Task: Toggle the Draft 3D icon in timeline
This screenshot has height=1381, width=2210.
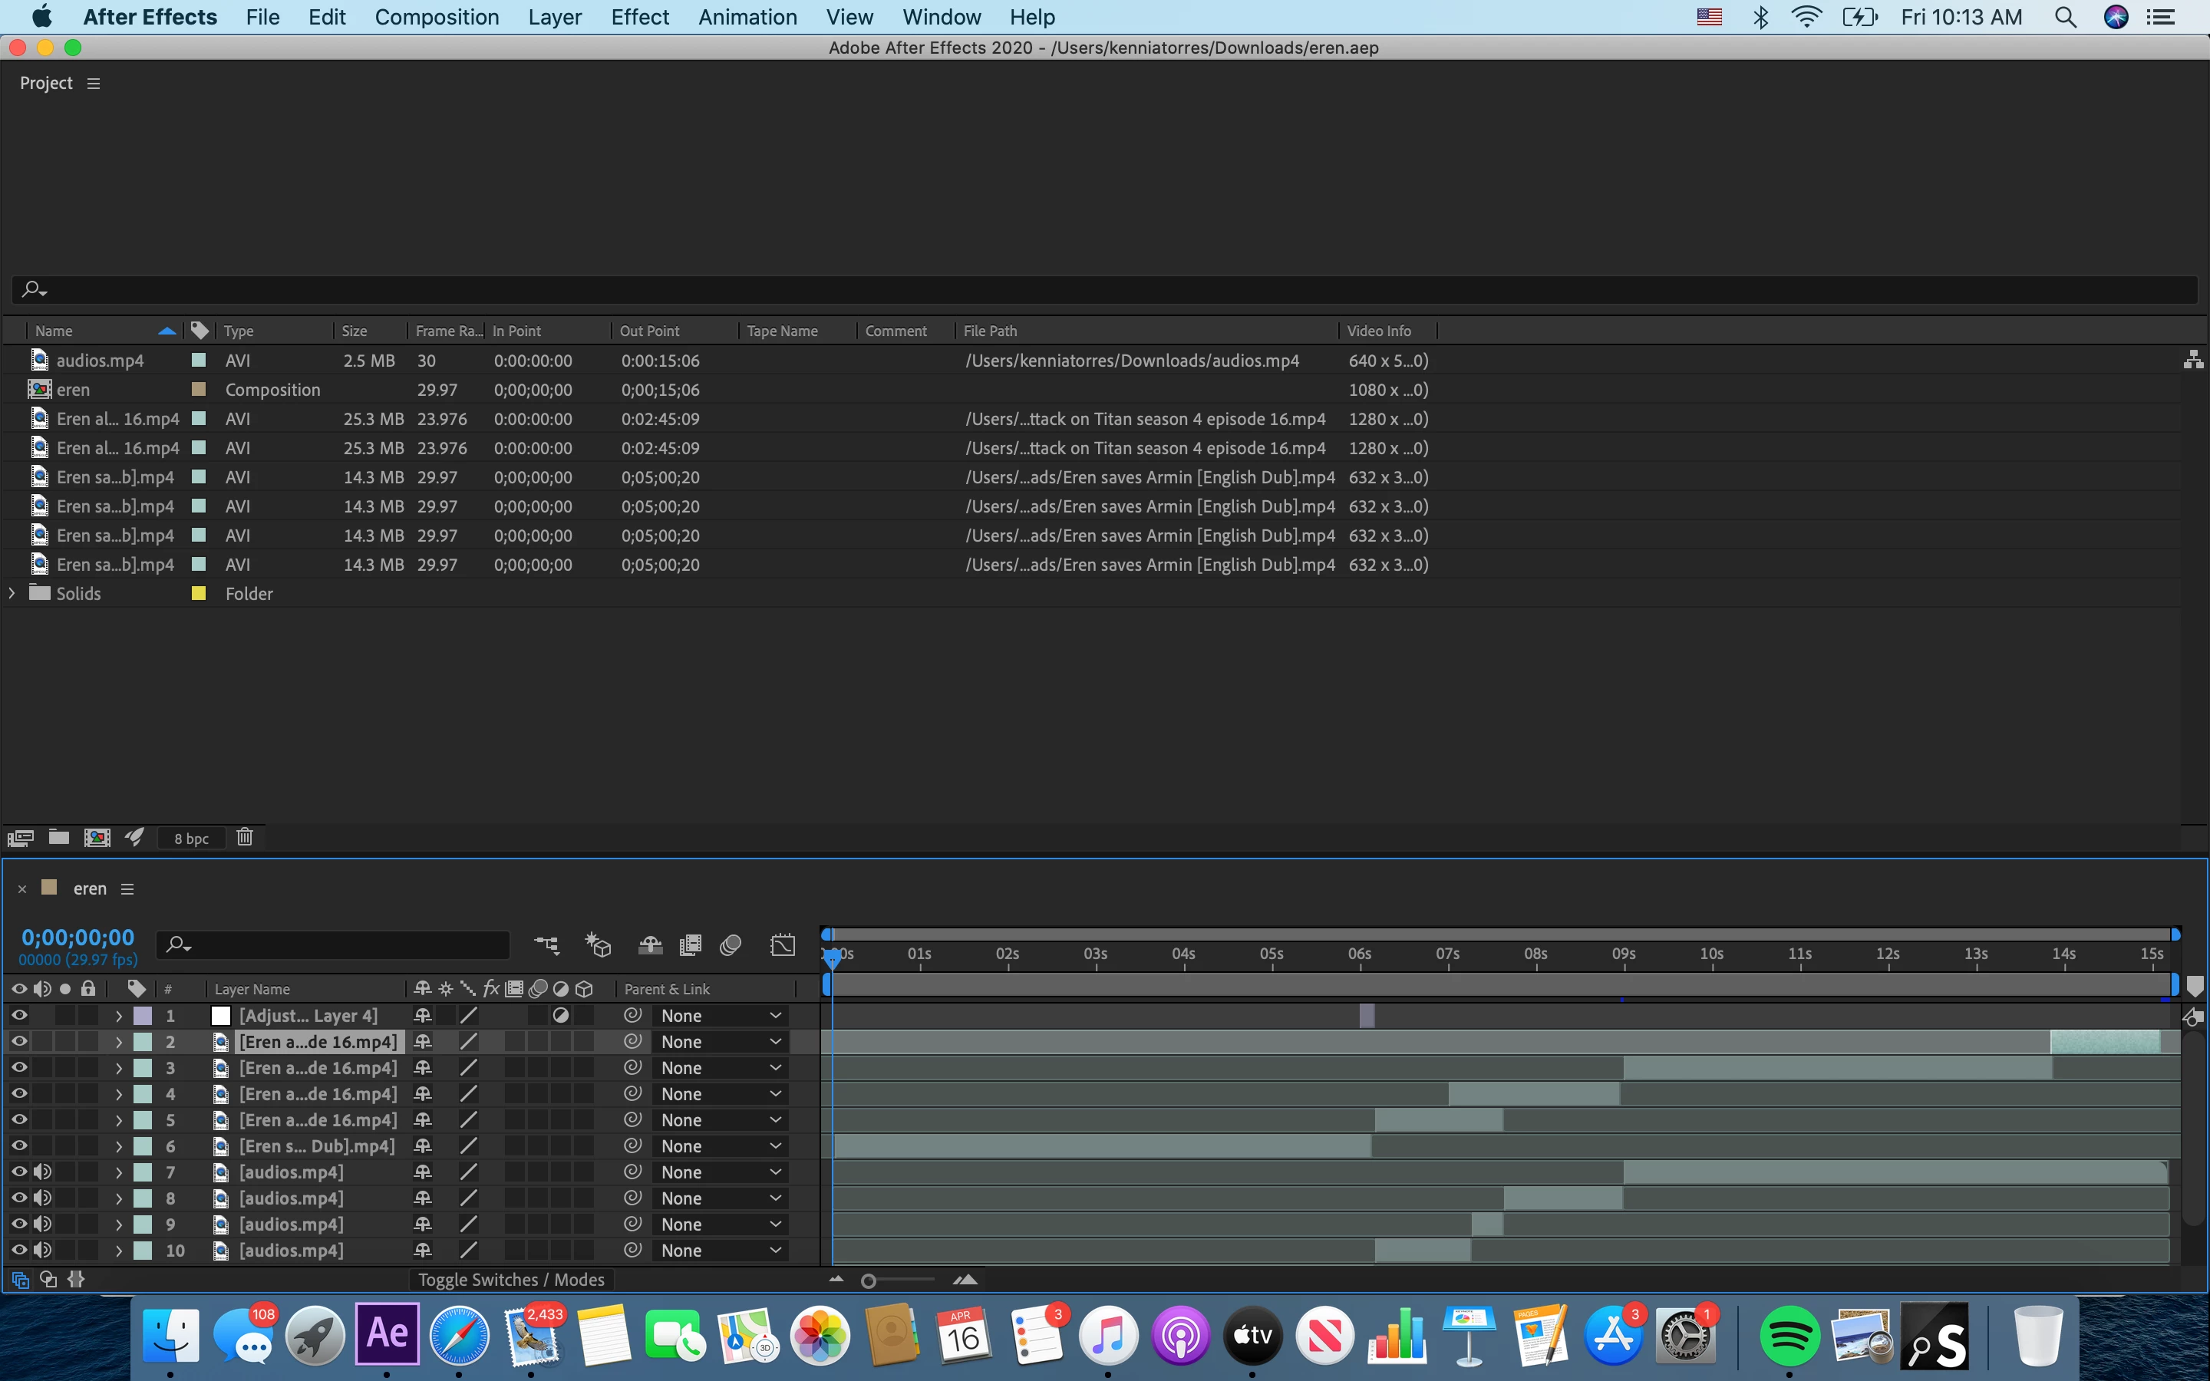Action: point(599,944)
